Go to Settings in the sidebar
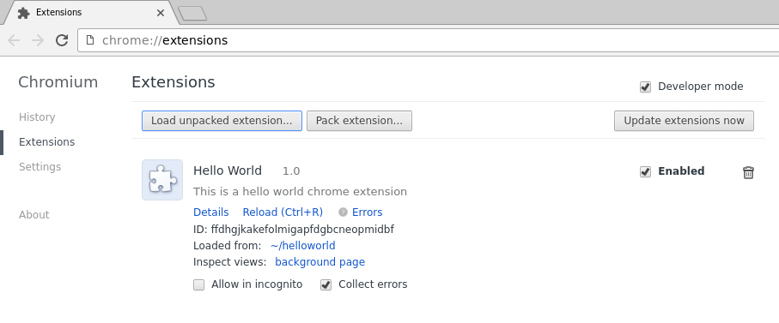The width and height of the screenshot is (779, 323). 40,166
